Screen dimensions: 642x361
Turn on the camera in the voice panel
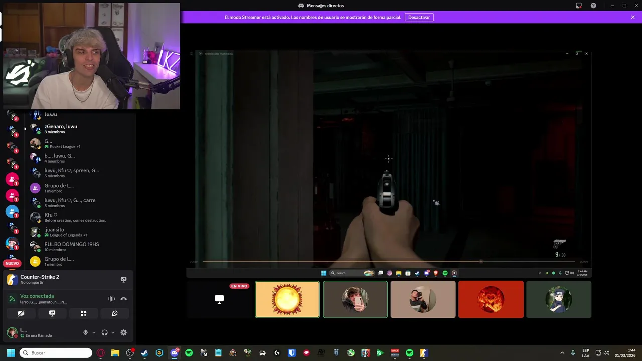click(x=21, y=313)
